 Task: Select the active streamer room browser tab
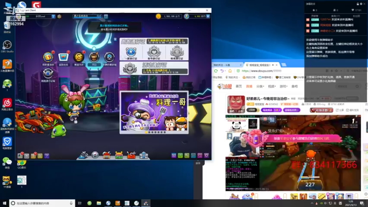pos(261,65)
